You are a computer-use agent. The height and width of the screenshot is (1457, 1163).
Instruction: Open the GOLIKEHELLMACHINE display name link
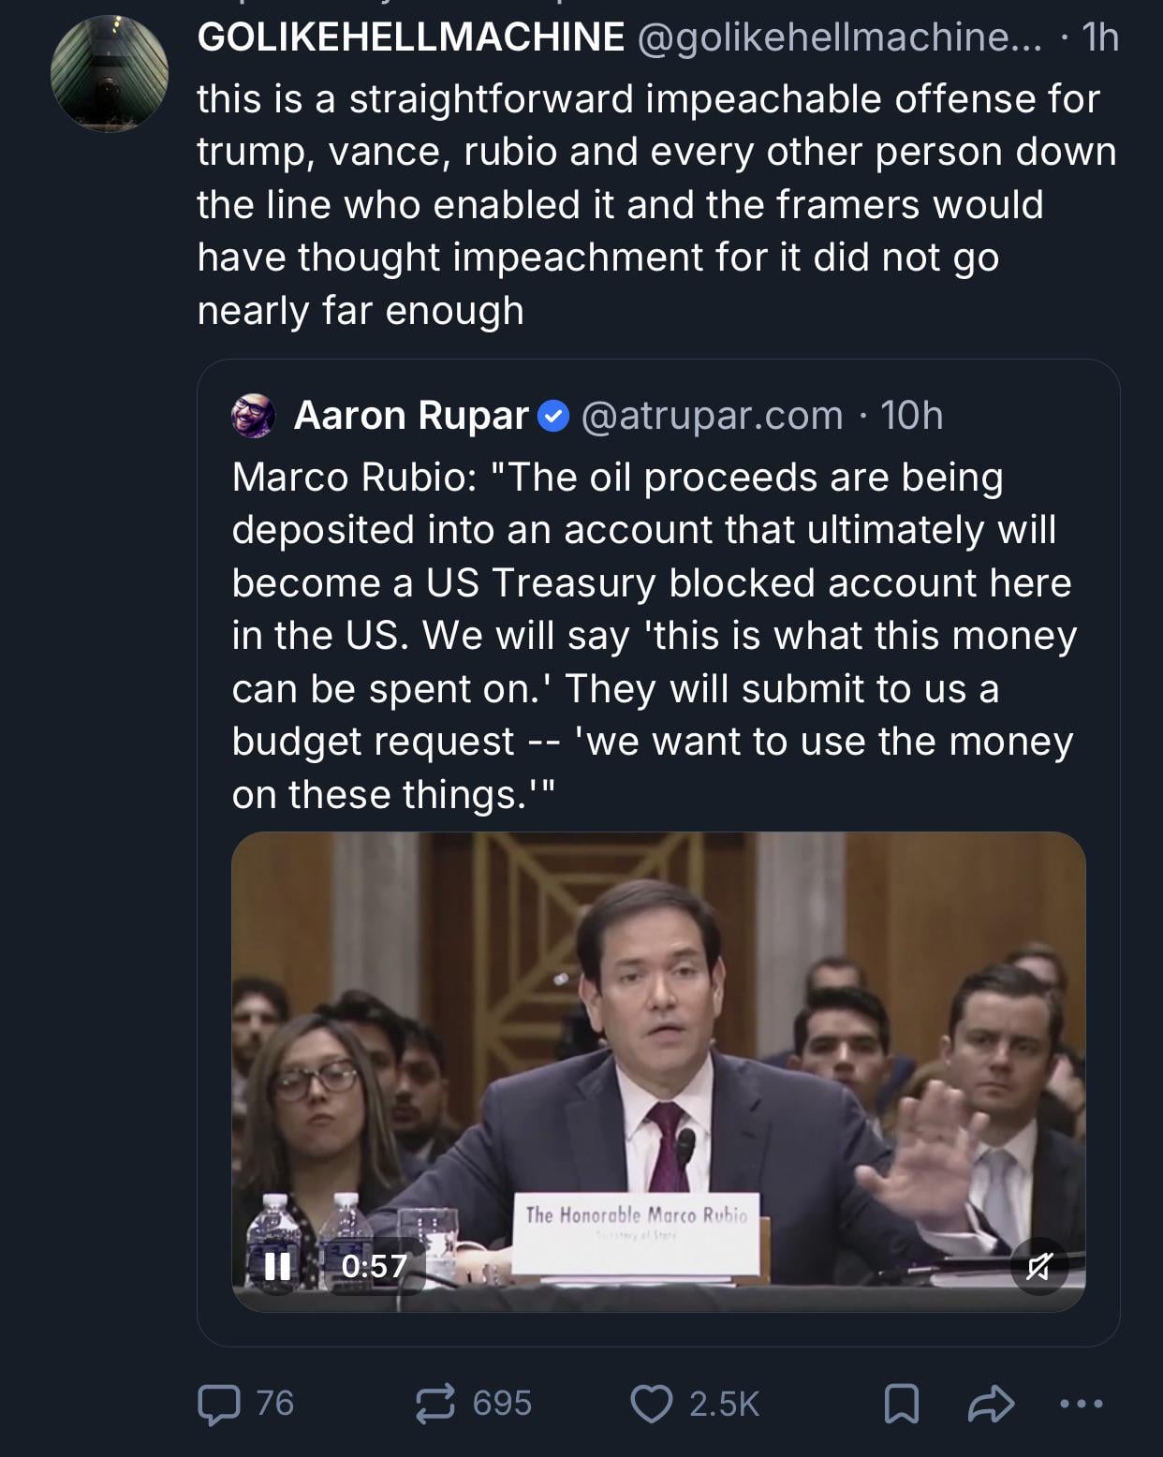(411, 37)
